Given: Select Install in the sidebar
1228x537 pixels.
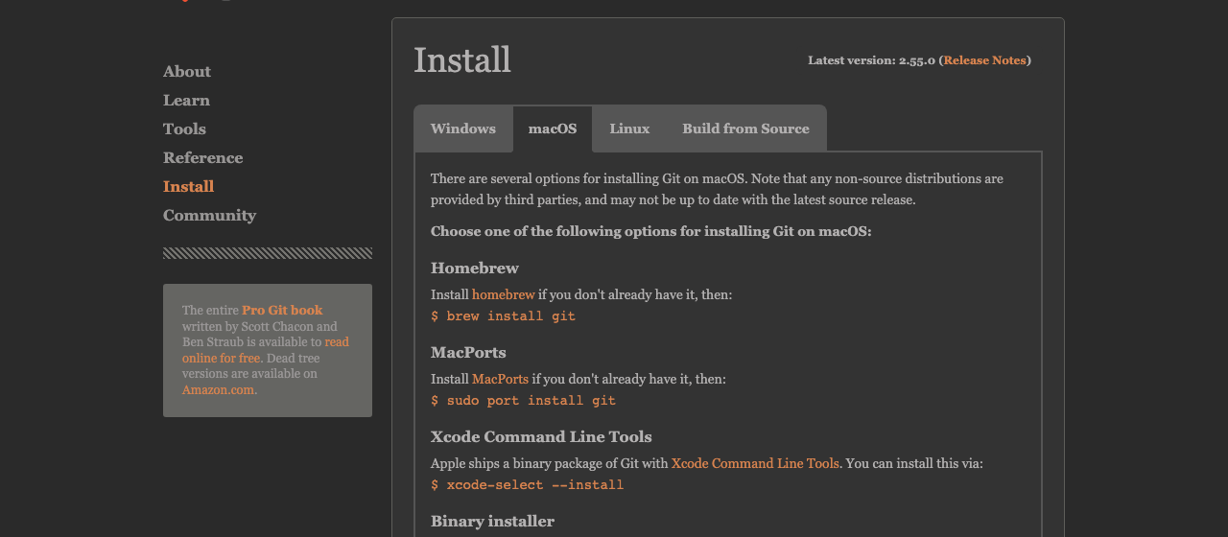Looking at the screenshot, I should 188,186.
